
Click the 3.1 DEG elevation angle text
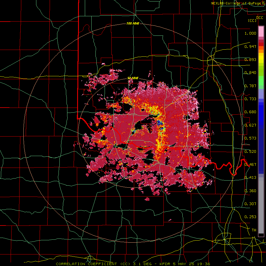click(x=142, y=264)
